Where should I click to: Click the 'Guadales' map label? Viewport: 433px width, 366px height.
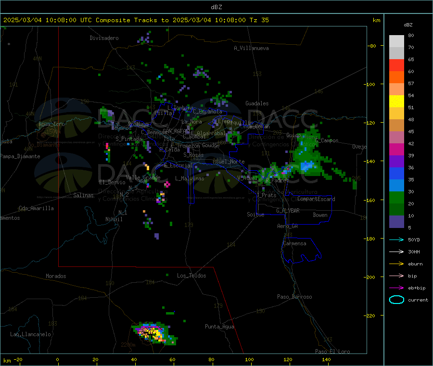pyautogui.click(x=257, y=103)
